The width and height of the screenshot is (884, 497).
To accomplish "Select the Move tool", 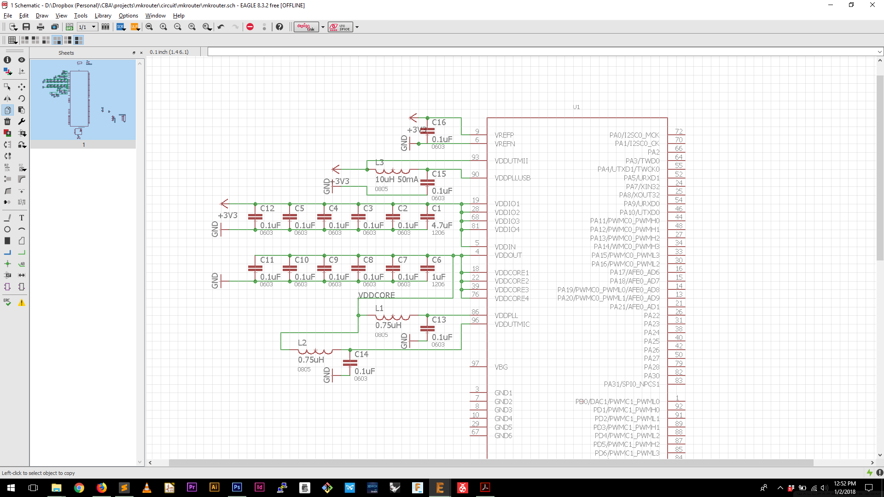I will [22, 87].
